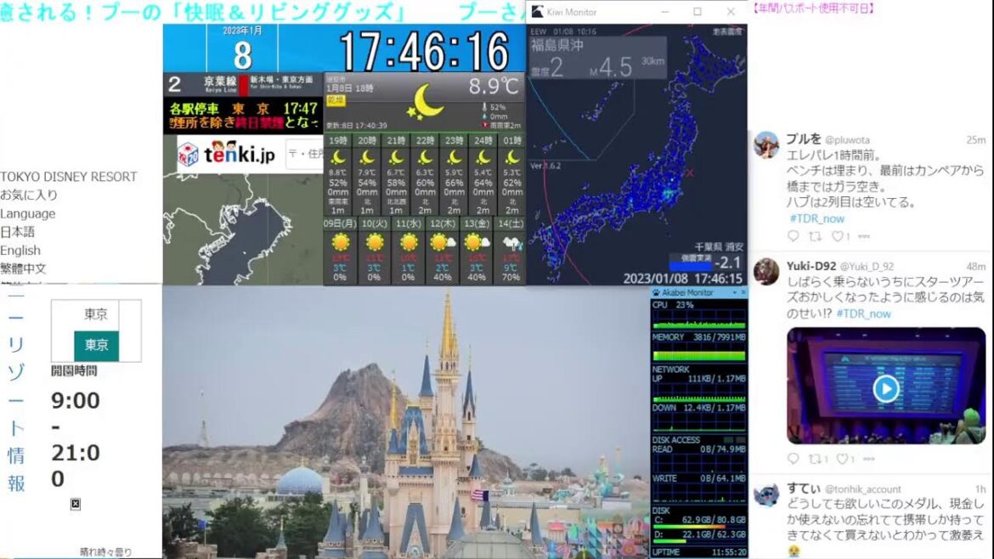994x559 pixels.
Task: Click the rainy forecast icon for 14日(土)
Action: [511, 243]
